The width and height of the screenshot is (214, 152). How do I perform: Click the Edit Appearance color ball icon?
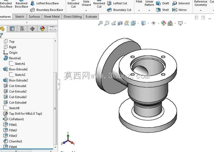[164, 23]
